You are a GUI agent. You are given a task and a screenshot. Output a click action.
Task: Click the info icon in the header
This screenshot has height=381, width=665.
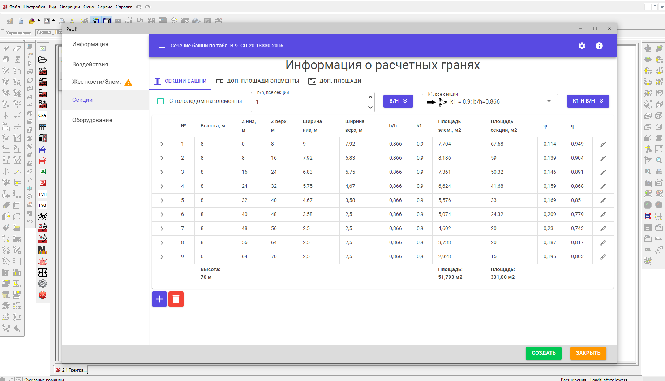click(599, 46)
